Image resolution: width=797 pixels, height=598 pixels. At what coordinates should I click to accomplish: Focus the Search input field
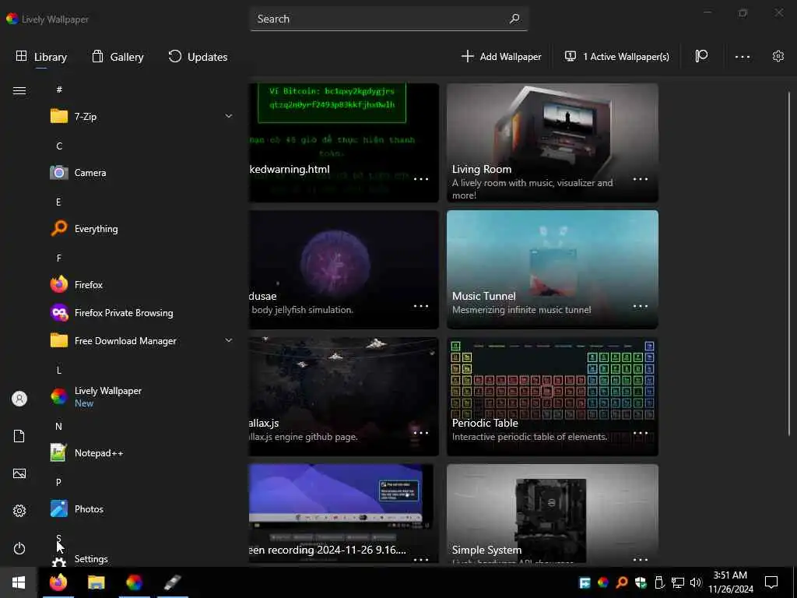point(388,19)
